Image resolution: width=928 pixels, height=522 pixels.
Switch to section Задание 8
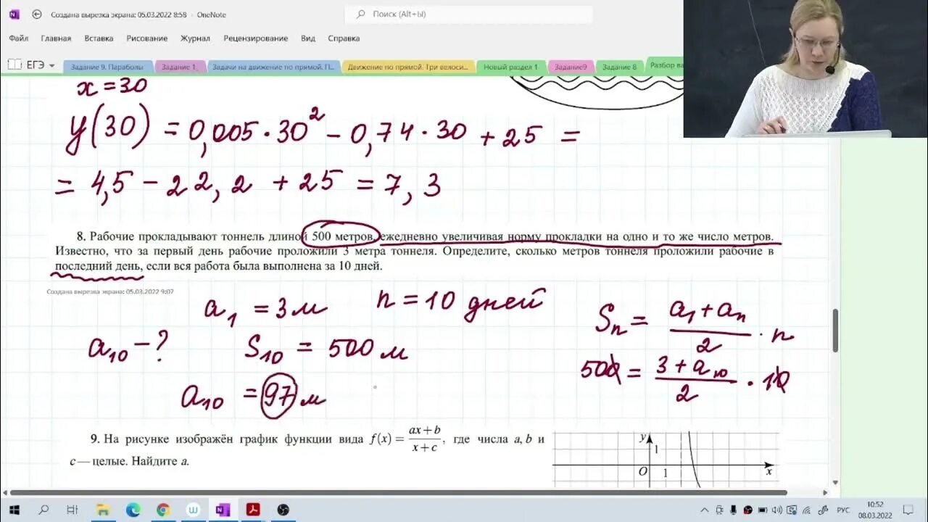coord(620,67)
